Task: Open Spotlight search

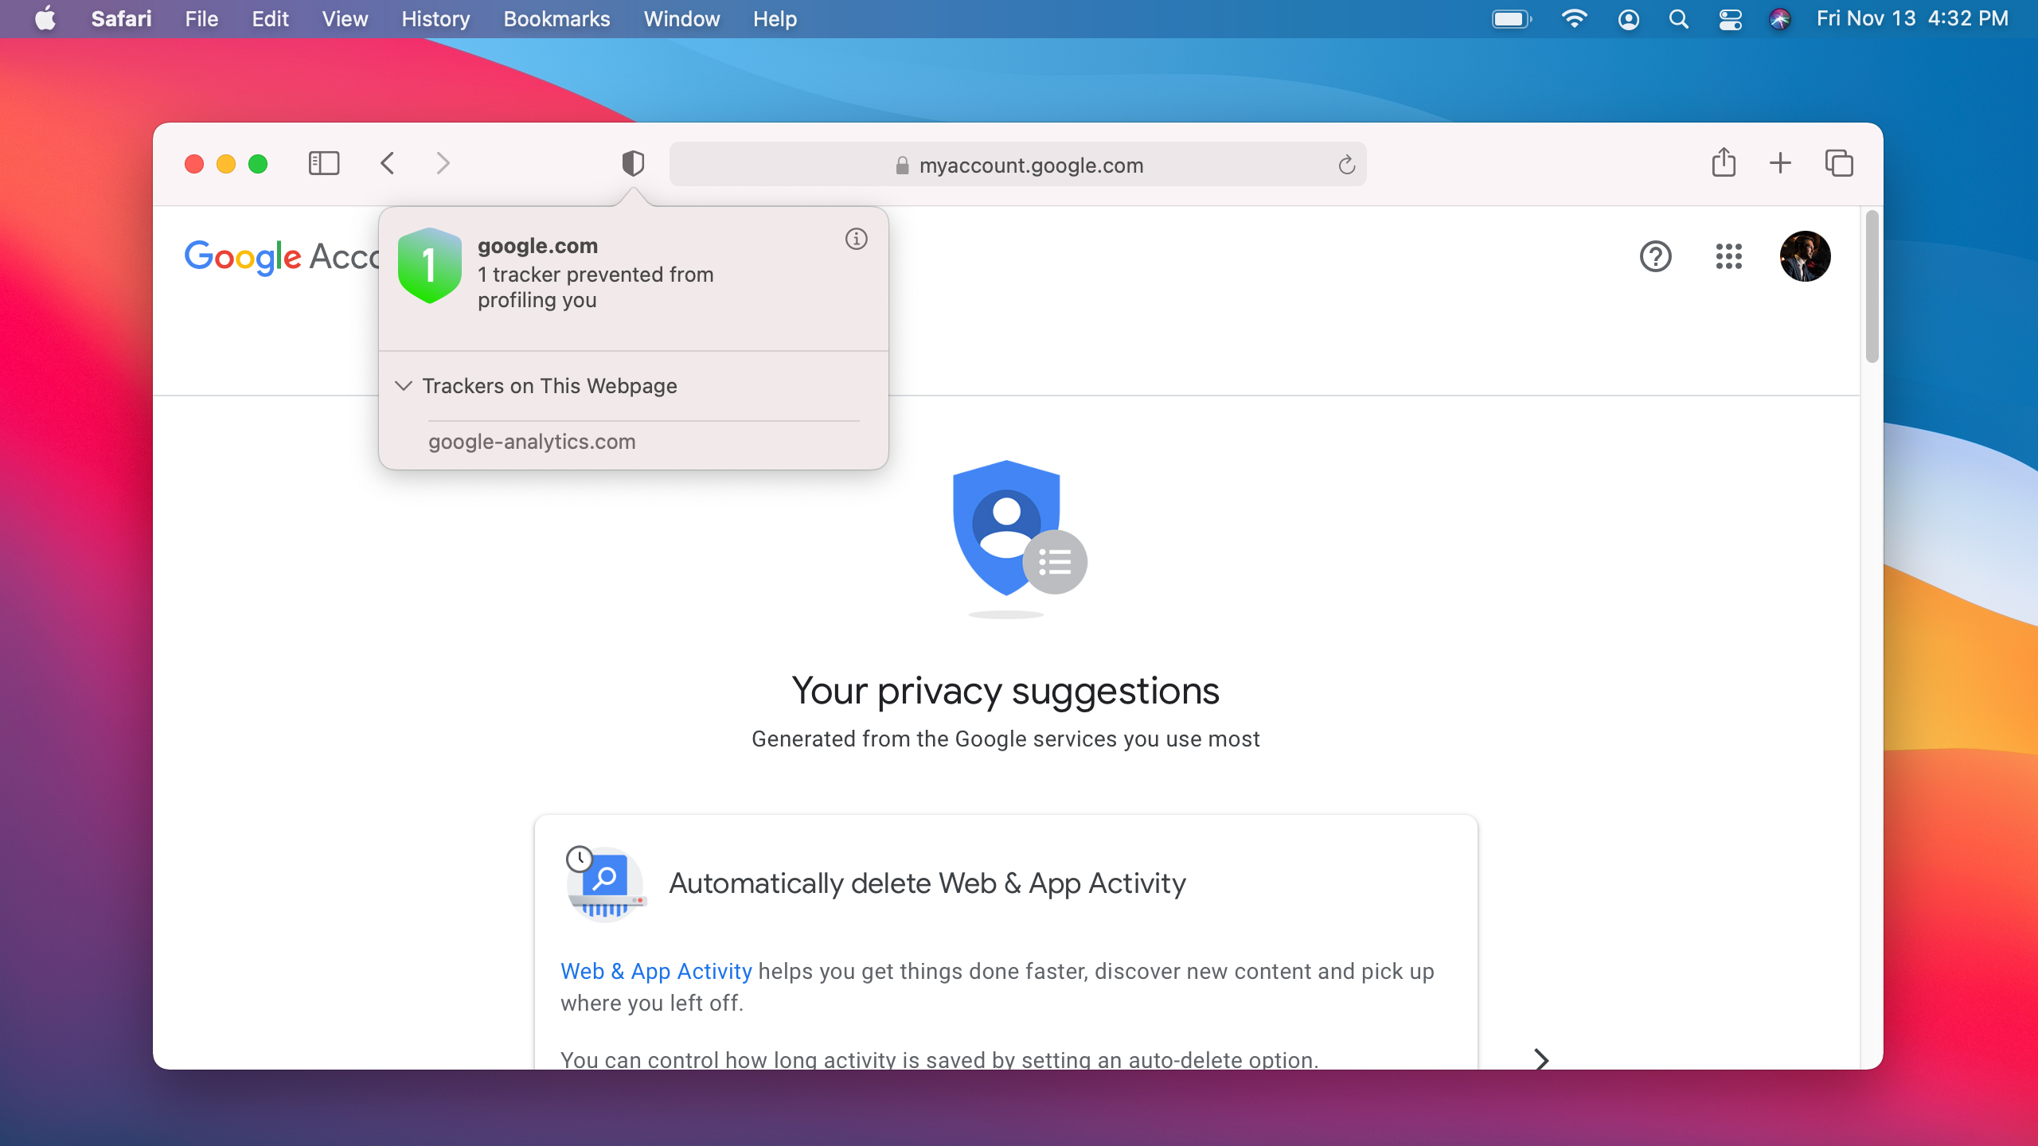Action: pos(1679,19)
